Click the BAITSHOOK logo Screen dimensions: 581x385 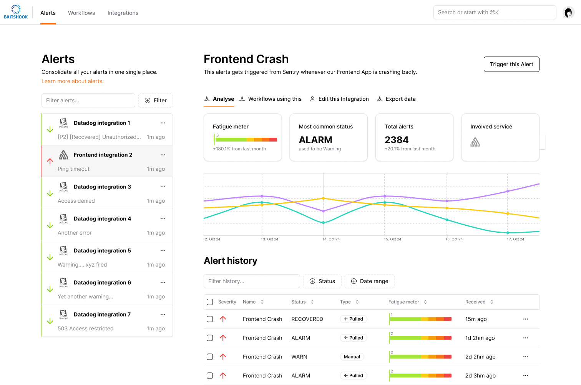pos(16,11)
